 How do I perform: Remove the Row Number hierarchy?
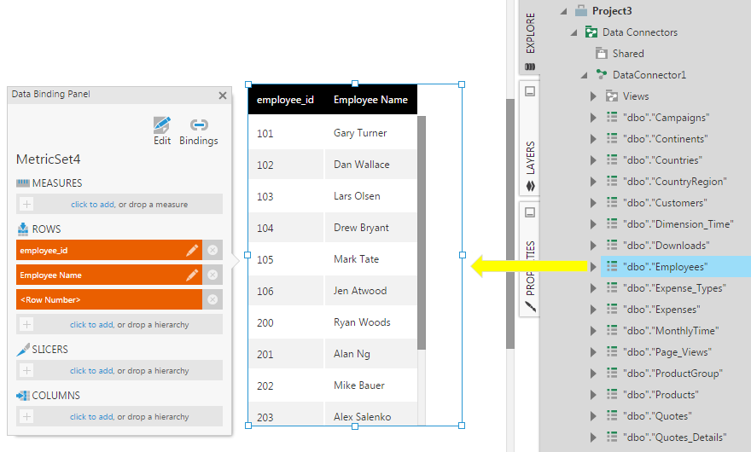[x=212, y=299]
